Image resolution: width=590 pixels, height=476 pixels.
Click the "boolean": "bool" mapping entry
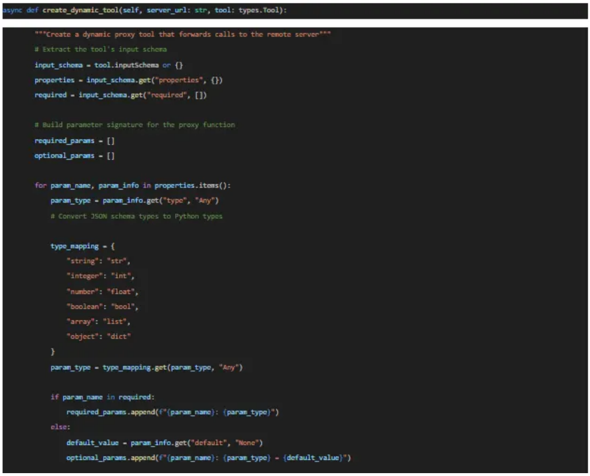coord(102,306)
